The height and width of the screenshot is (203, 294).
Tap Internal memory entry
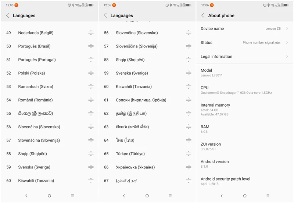(245, 110)
